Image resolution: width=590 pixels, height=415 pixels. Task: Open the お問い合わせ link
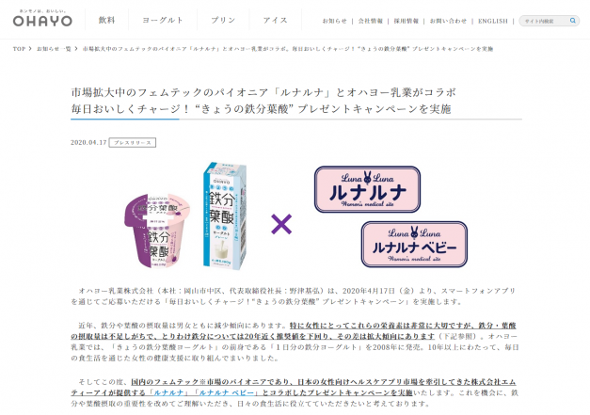click(448, 21)
